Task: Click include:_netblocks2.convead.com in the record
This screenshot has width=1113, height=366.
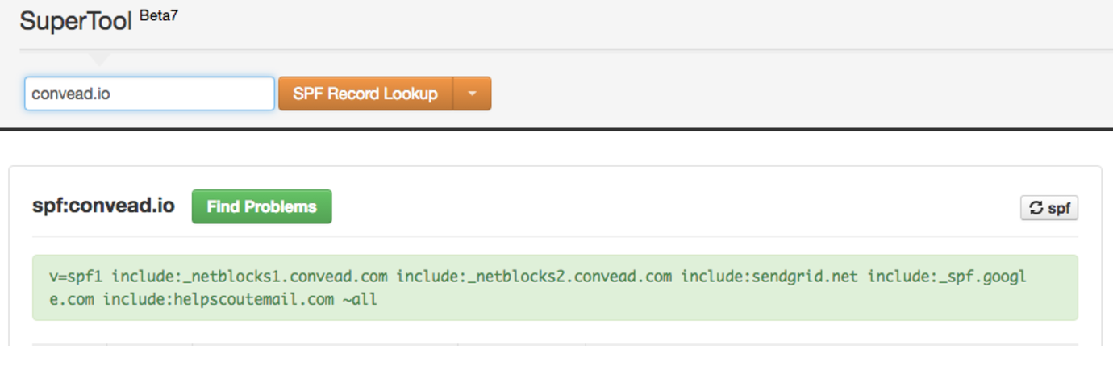Action: (x=534, y=277)
